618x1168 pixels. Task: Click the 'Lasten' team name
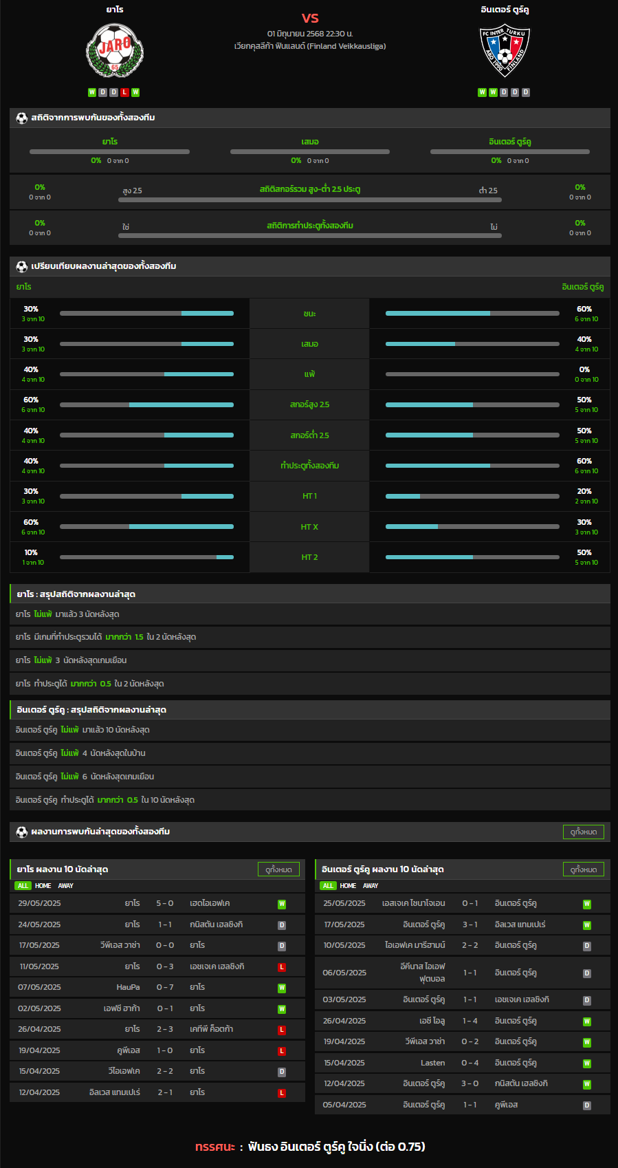point(433,1063)
